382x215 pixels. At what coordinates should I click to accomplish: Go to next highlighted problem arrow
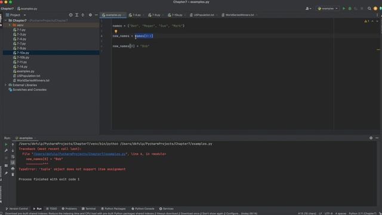click(x=377, y=21)
